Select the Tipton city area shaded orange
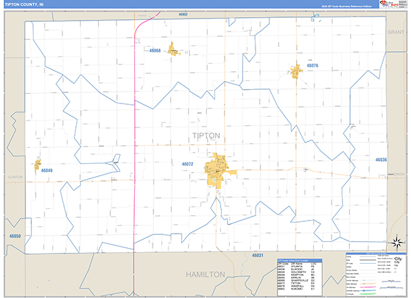This screenshot has width=411, height=298. [x=218, y=171]
